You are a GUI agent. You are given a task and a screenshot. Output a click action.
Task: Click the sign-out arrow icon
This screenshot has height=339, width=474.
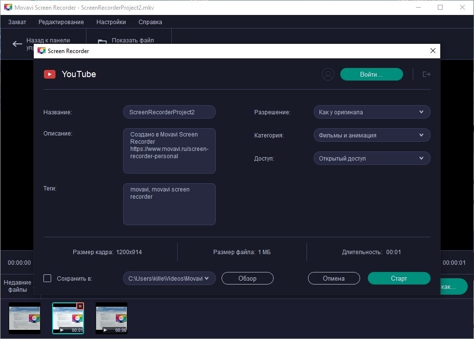(x=426, y=74)
